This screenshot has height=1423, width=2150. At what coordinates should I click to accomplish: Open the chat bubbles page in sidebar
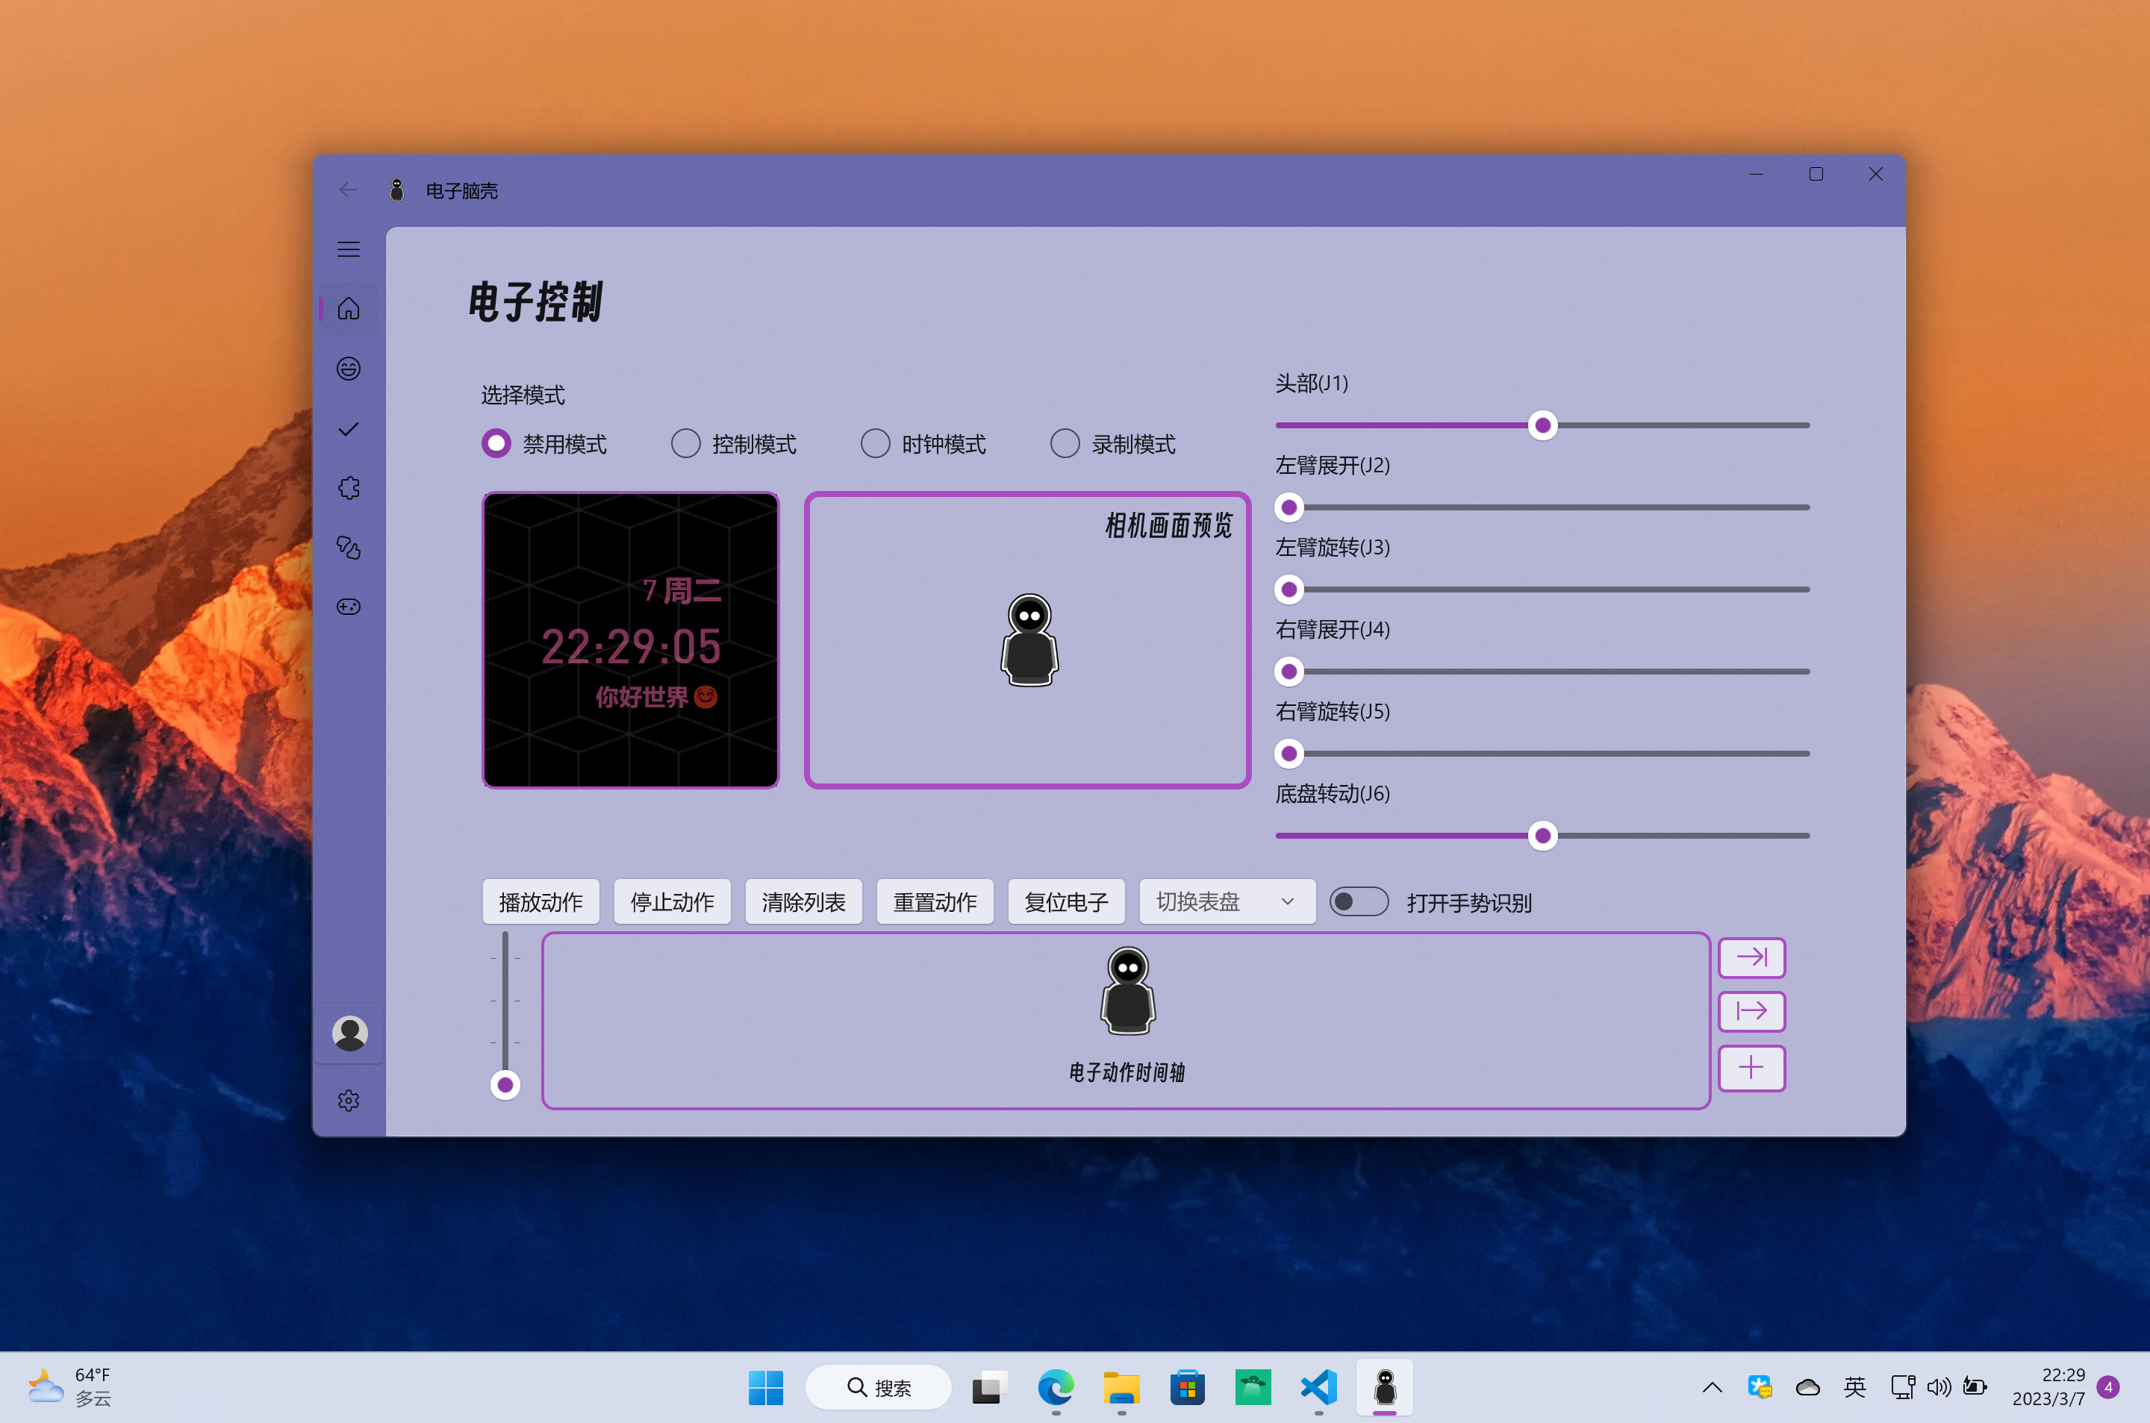[x=349, y=547]
